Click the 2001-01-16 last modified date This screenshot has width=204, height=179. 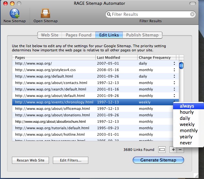(108, 89)
